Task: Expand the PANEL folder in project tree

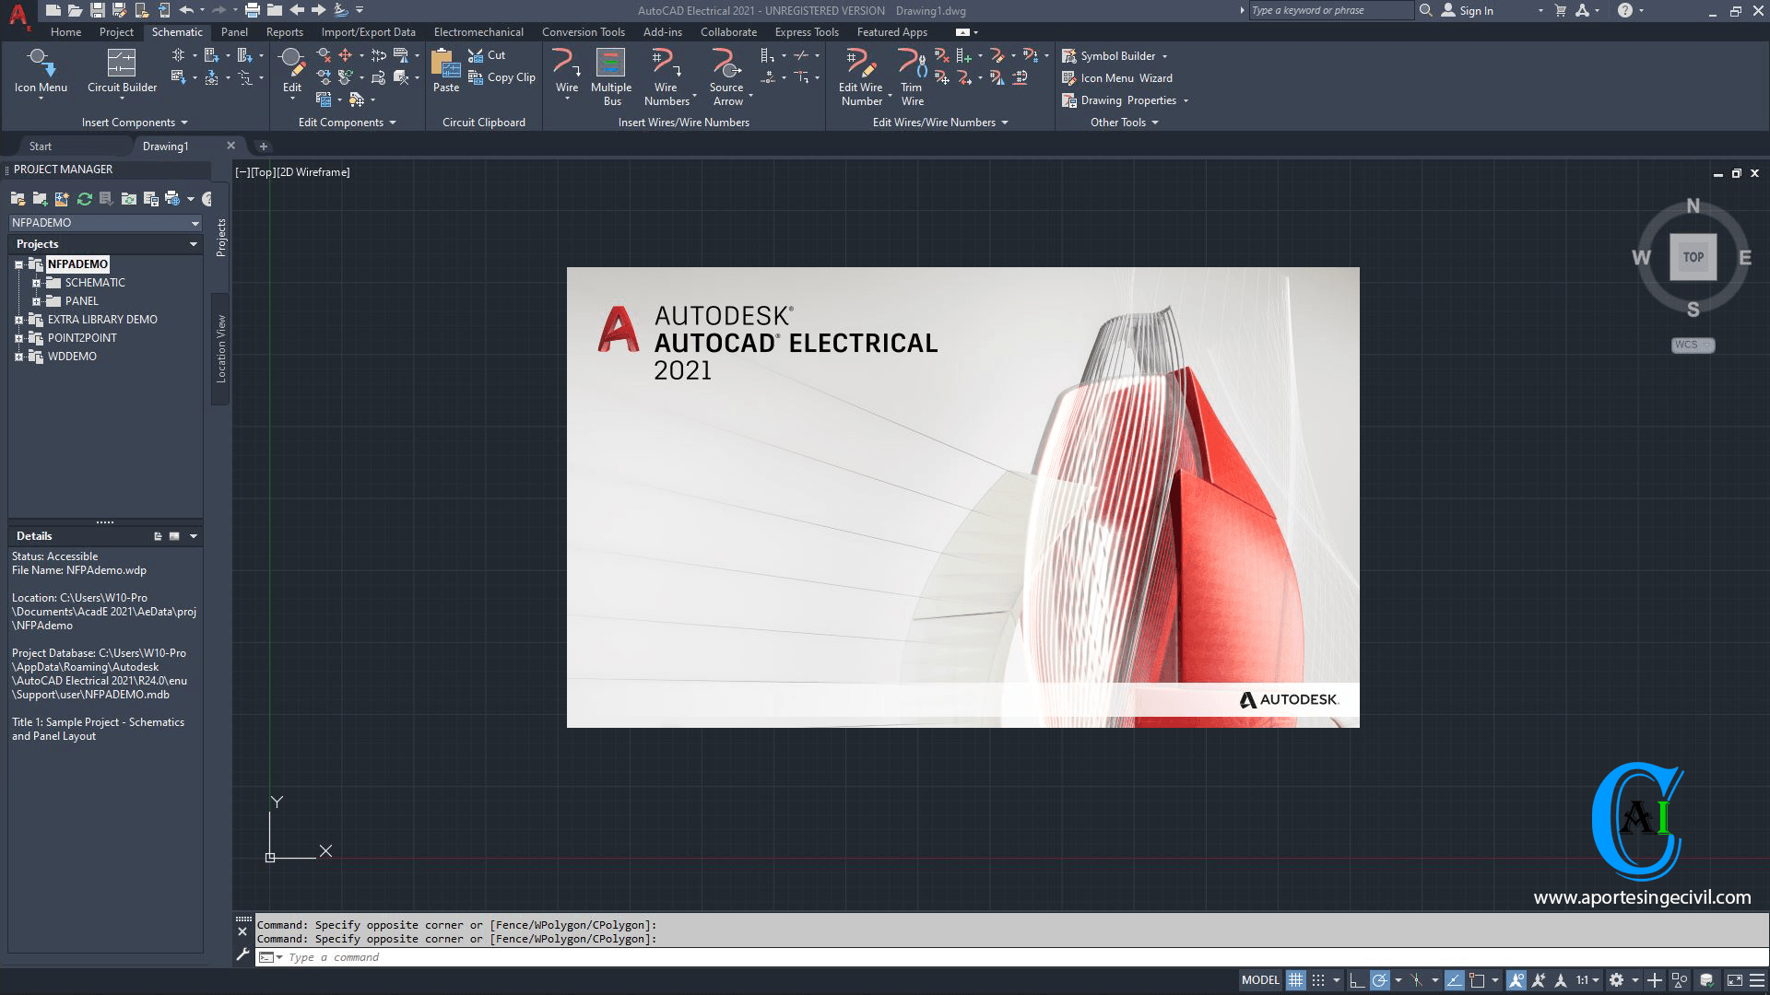Action: [37, 300]
